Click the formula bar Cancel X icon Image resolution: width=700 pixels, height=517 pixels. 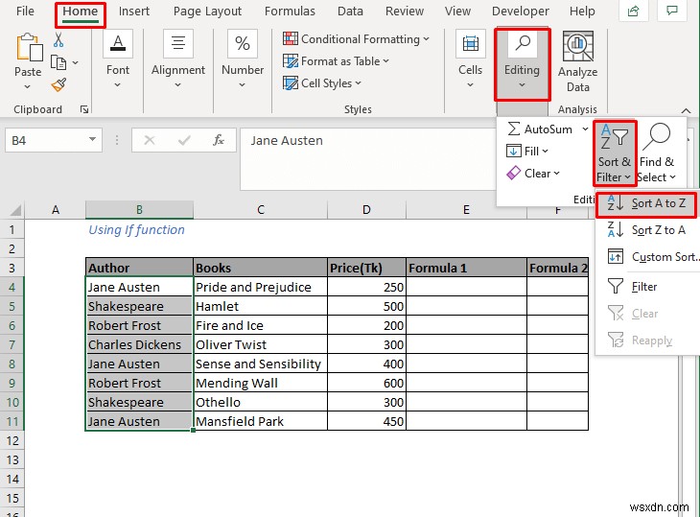(149, 140)
